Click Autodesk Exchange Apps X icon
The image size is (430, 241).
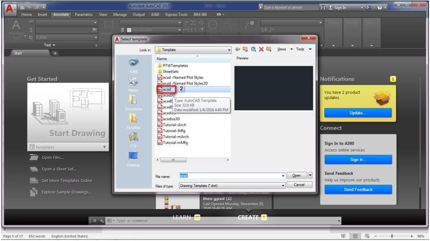coord(369,8)
